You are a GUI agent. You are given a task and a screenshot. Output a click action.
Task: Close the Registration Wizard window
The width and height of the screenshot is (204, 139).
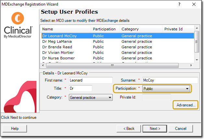194,4
